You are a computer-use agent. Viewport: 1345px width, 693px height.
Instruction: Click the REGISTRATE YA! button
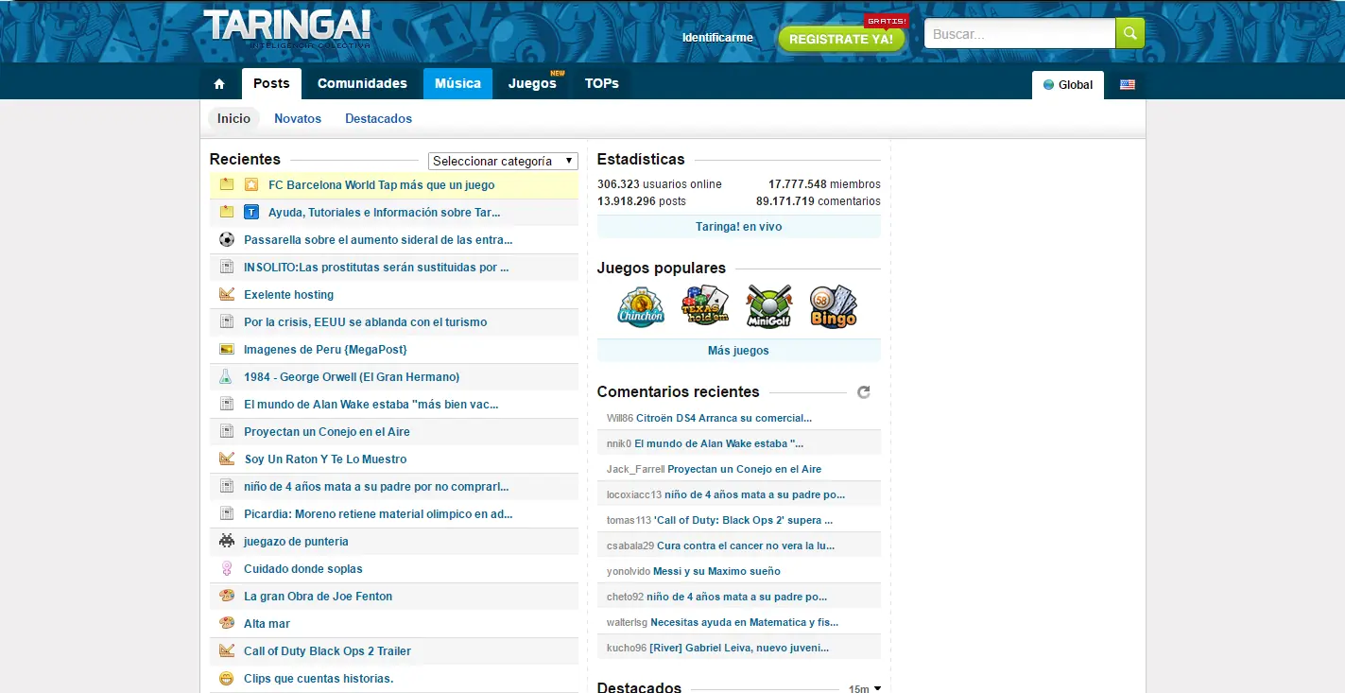click(x=841, y=39)
